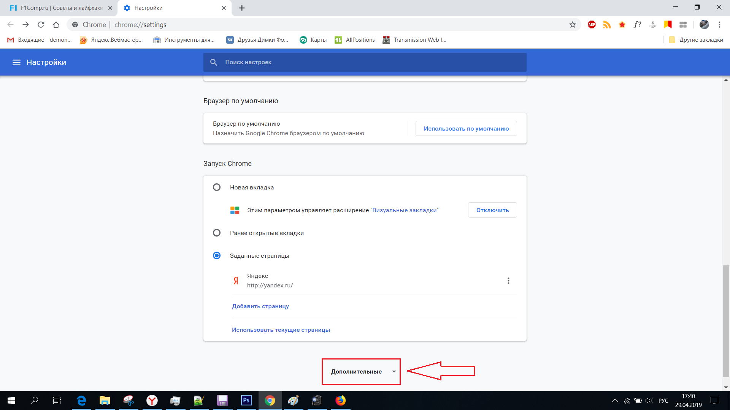Image resolution: width=730 pixels, height=410 pixels.
Task: Open Windows taskbar search
Action: coord(34,401)
